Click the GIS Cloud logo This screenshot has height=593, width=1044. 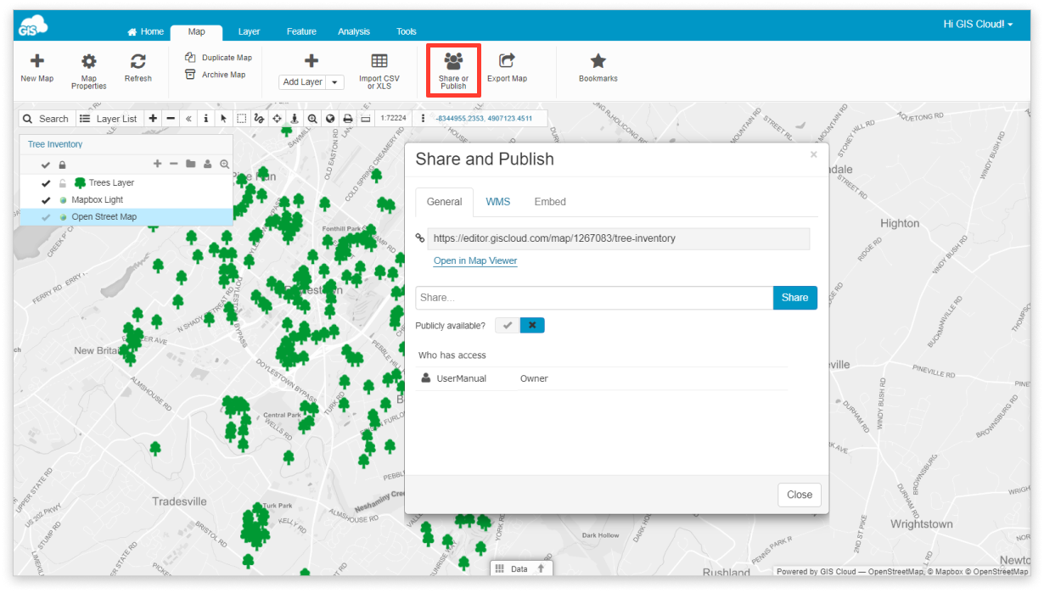coord(32,25)
